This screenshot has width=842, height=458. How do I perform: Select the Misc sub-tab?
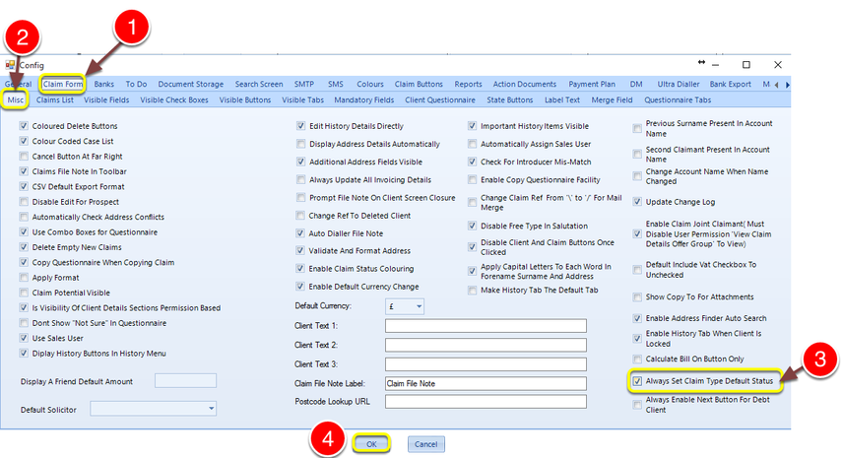point(16,99)
